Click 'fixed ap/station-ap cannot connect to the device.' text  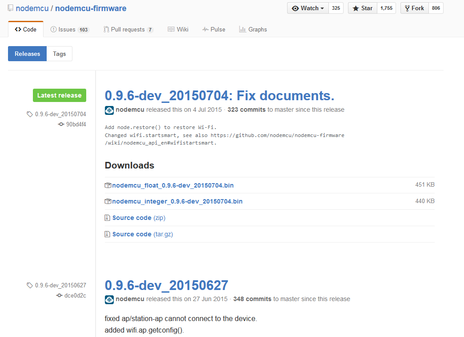click(x=181, y=319)
